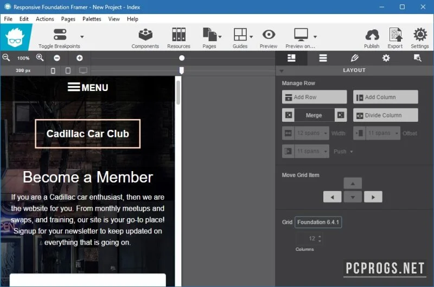The height and width of the screenshot is (287, 434).
Task: Click the Add Row button
Action: tap(314, 97)
